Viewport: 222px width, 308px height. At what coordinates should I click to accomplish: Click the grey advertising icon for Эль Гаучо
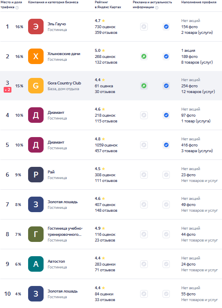click(144, 27)
